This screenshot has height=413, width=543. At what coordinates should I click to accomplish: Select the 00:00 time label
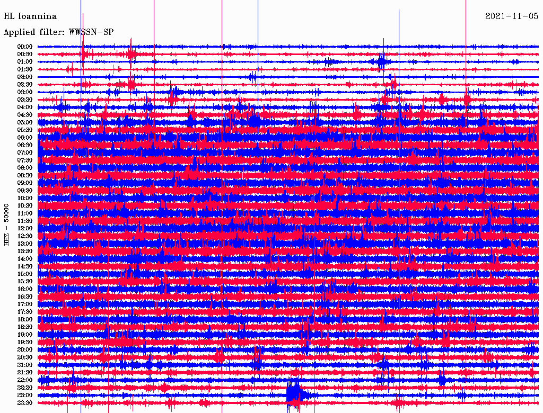[25, 47]
